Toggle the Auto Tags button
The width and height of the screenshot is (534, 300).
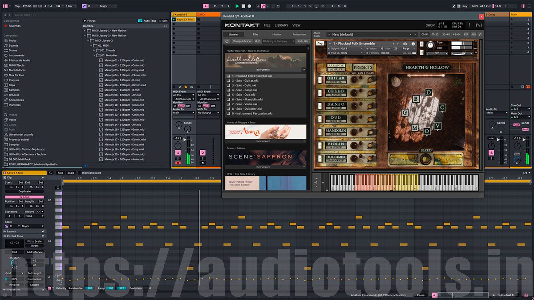(x=147, y=20)
